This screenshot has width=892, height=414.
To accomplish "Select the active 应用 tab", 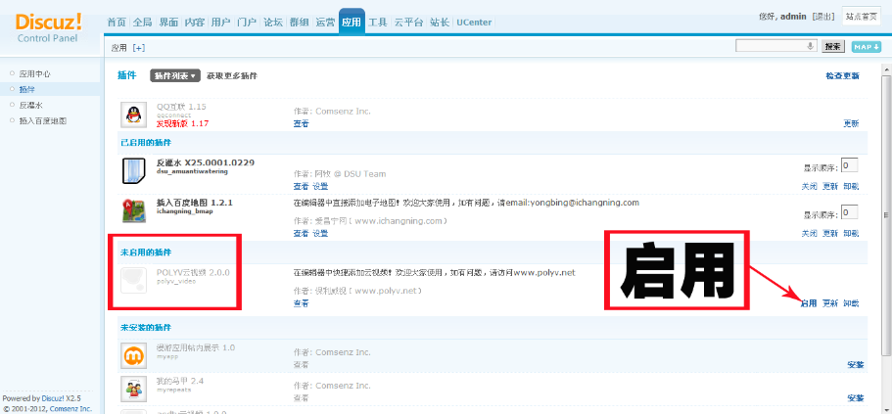I will (352, 23).
